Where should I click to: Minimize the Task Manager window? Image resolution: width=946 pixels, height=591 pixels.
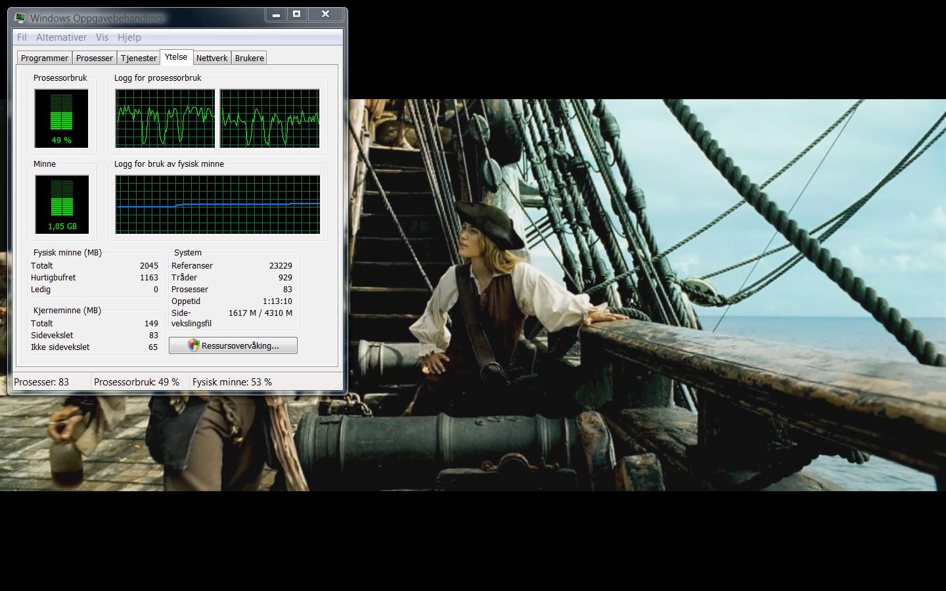277,14
